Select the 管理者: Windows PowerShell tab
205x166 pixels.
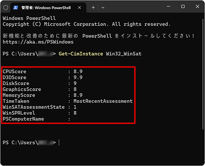[x=48, y=7]
